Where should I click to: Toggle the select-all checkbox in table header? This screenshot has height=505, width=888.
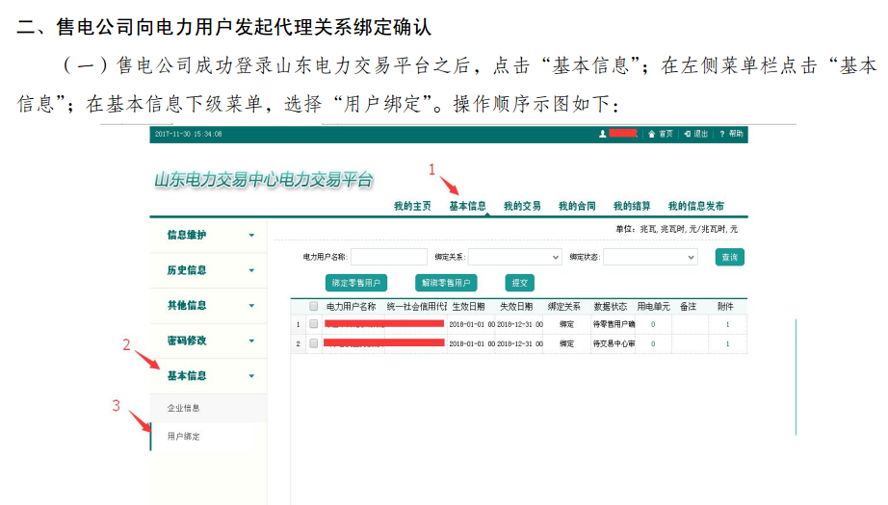tap(314, 307)
